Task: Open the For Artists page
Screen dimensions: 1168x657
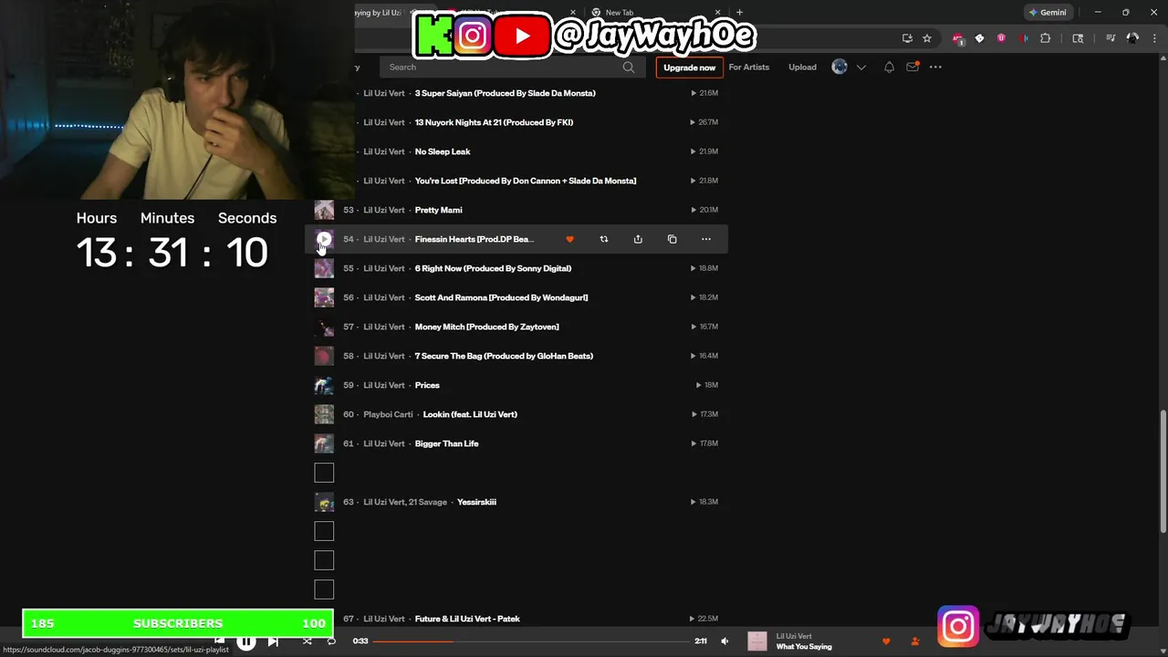Action: click(x=748, y=68)
